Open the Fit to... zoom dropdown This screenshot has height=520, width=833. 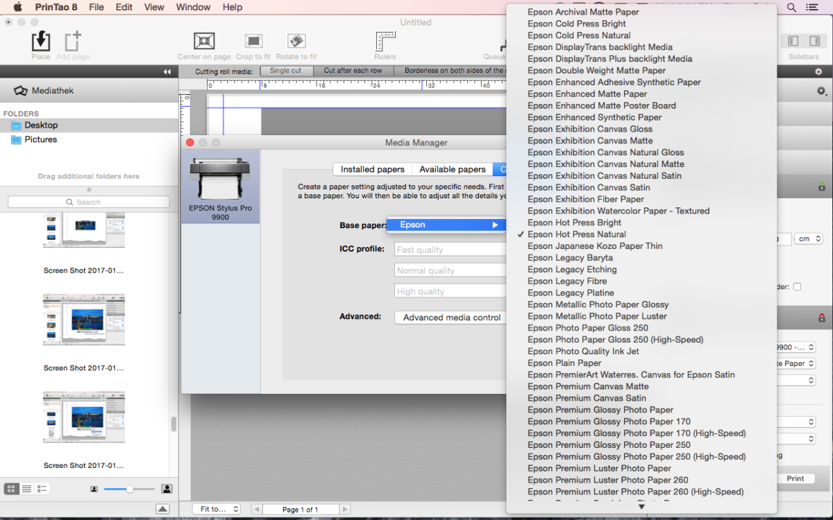(216, 510)
